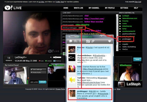Click the paperclip attach icon in Tweetr
Image resolution: width=147 pixels, height=102 pixels.
[x=93, y=41]
